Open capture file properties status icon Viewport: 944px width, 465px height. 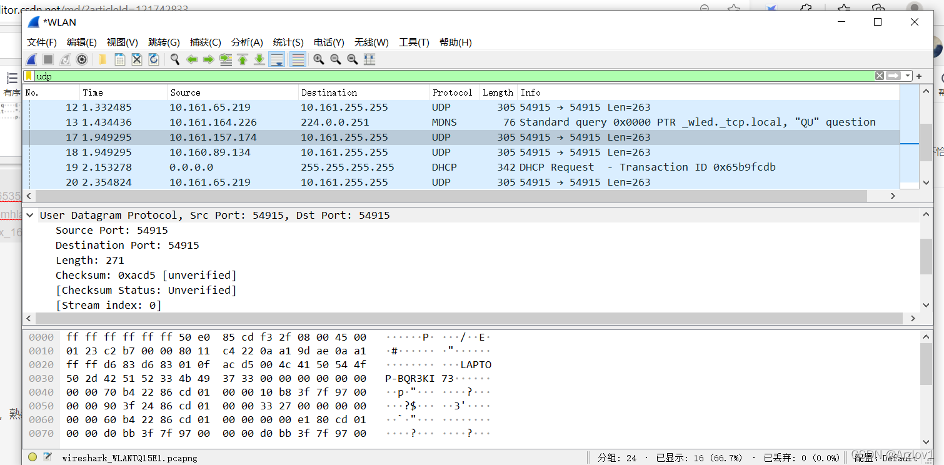pos(48,457)
